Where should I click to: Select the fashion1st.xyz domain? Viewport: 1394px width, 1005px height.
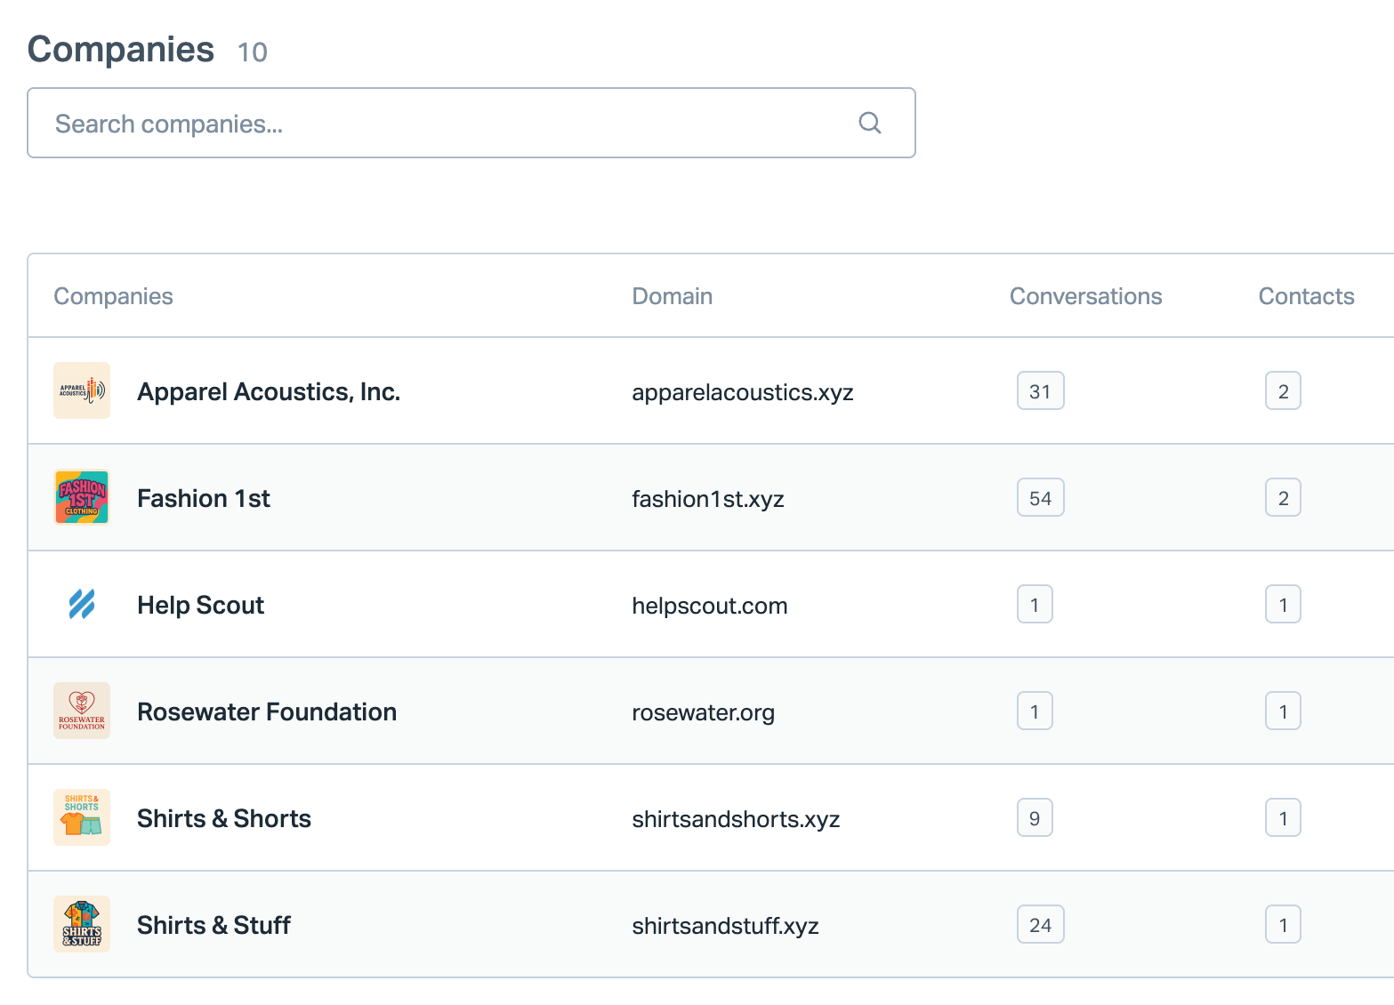coord(708,499)
